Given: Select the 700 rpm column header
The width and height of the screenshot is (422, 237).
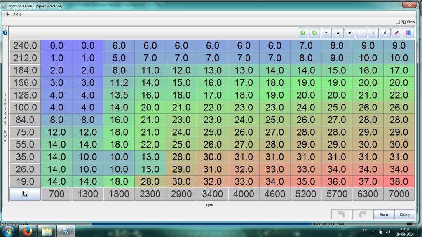Looking at the screenshot, I should click(56, 194).
